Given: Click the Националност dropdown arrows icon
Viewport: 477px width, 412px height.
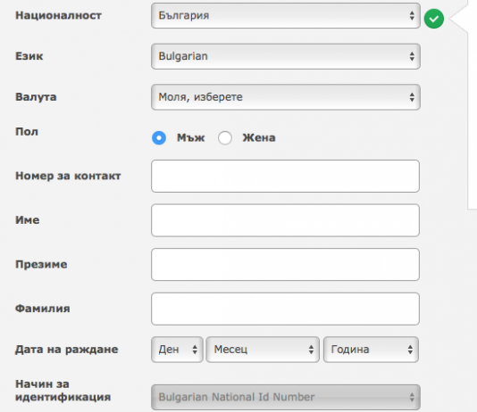Looking at the screenshot, I should coord(412,15).
